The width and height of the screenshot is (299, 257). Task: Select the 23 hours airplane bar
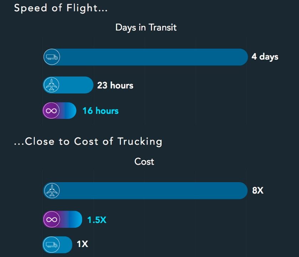tap(68, 85)
